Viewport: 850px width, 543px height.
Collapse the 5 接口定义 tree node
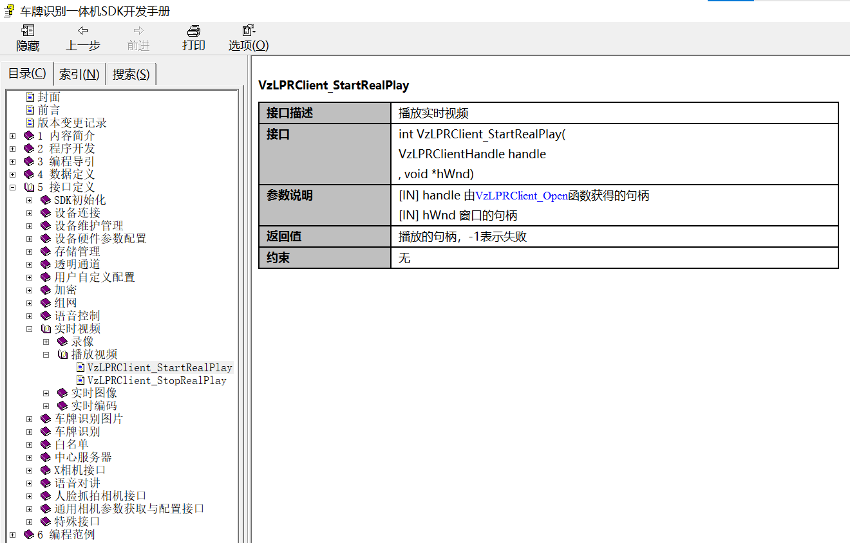click(x=12, y=187)
